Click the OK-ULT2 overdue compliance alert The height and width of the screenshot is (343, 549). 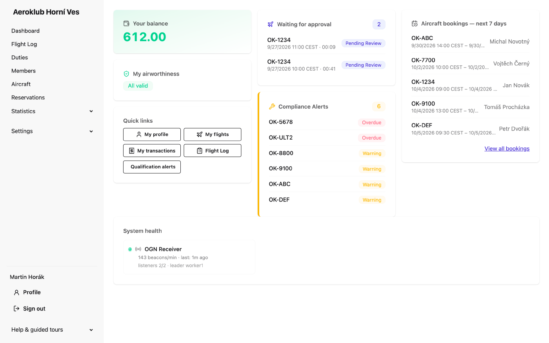click(x=327, y=138)
